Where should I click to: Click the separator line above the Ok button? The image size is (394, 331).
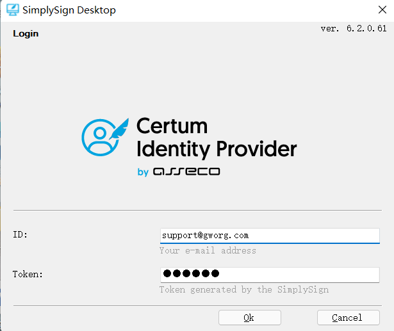pyautogui.click(x=197, y=305)
